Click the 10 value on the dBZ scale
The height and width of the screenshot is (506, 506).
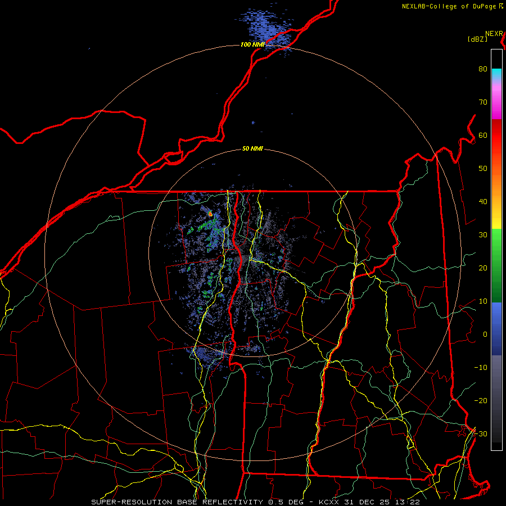[x=483, y=301]
